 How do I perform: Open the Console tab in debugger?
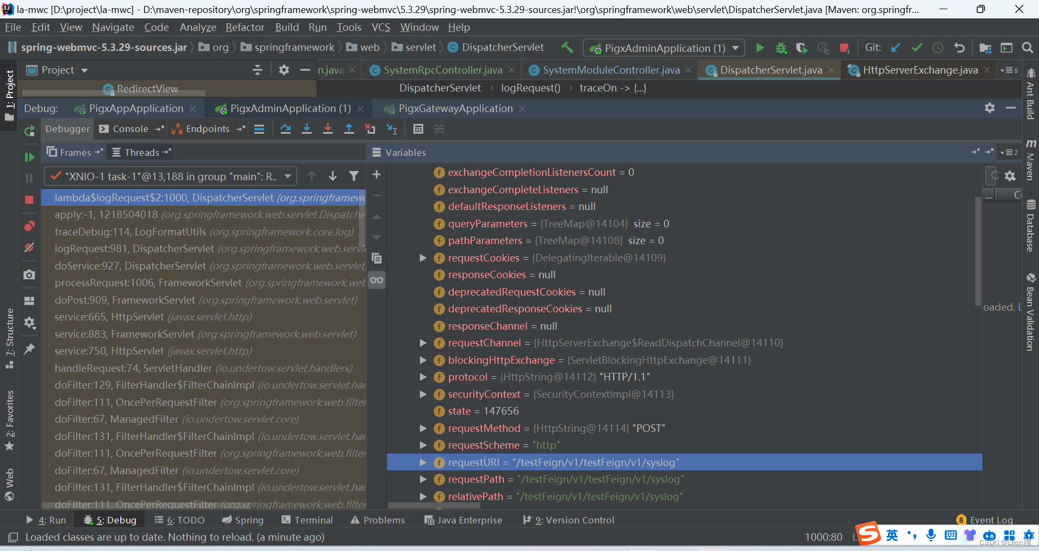pos(130,129)
